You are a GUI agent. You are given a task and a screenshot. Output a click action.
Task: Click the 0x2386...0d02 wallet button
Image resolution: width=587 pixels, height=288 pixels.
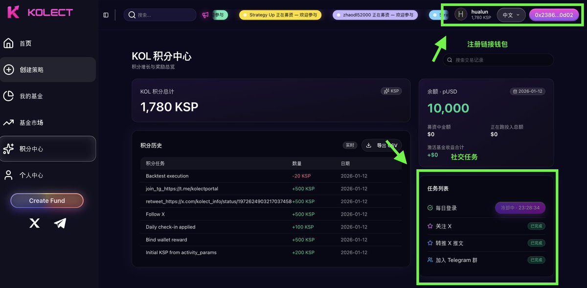click(x=554, y=15)
